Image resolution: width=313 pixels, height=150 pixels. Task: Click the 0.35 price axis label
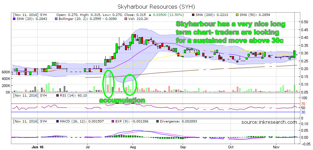tap(304, 45)
